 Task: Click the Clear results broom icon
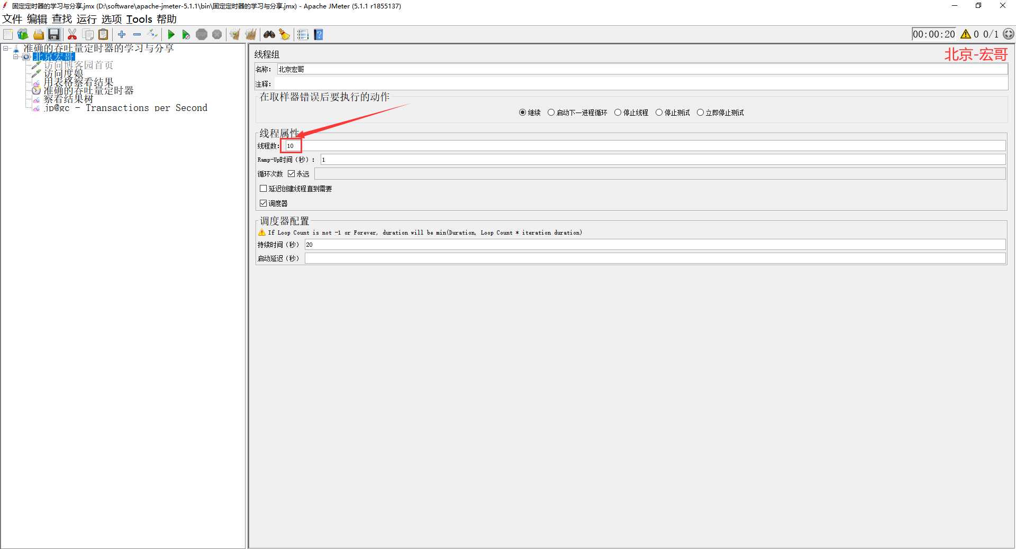(235, 34)
